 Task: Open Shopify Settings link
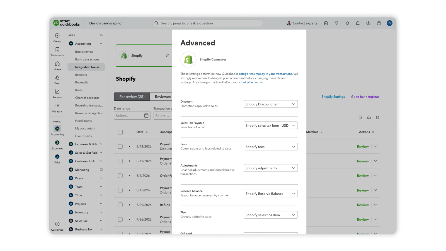coord(333,97)
